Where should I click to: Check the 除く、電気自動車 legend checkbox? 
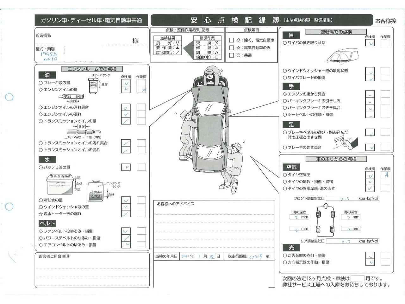tap(232, 40)
